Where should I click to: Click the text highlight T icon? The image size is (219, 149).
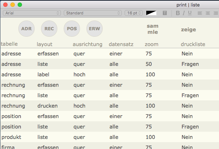tap(165, 13)
